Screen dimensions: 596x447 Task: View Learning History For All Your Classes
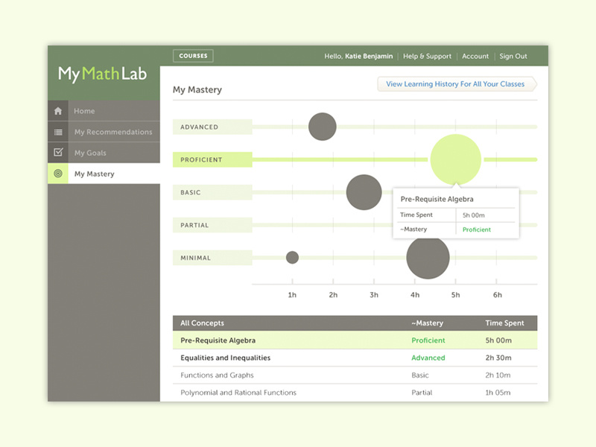456,84
